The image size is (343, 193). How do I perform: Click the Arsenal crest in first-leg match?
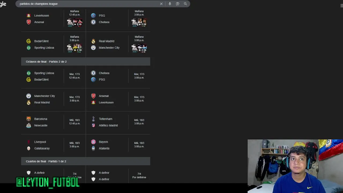[29, 22]
